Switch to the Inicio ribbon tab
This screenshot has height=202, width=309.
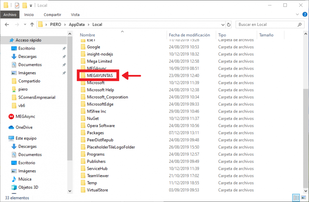coord(29,14)
